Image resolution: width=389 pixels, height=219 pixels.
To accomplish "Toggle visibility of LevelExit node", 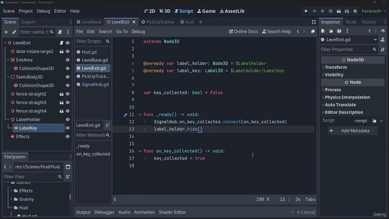I will click(67, 43).
